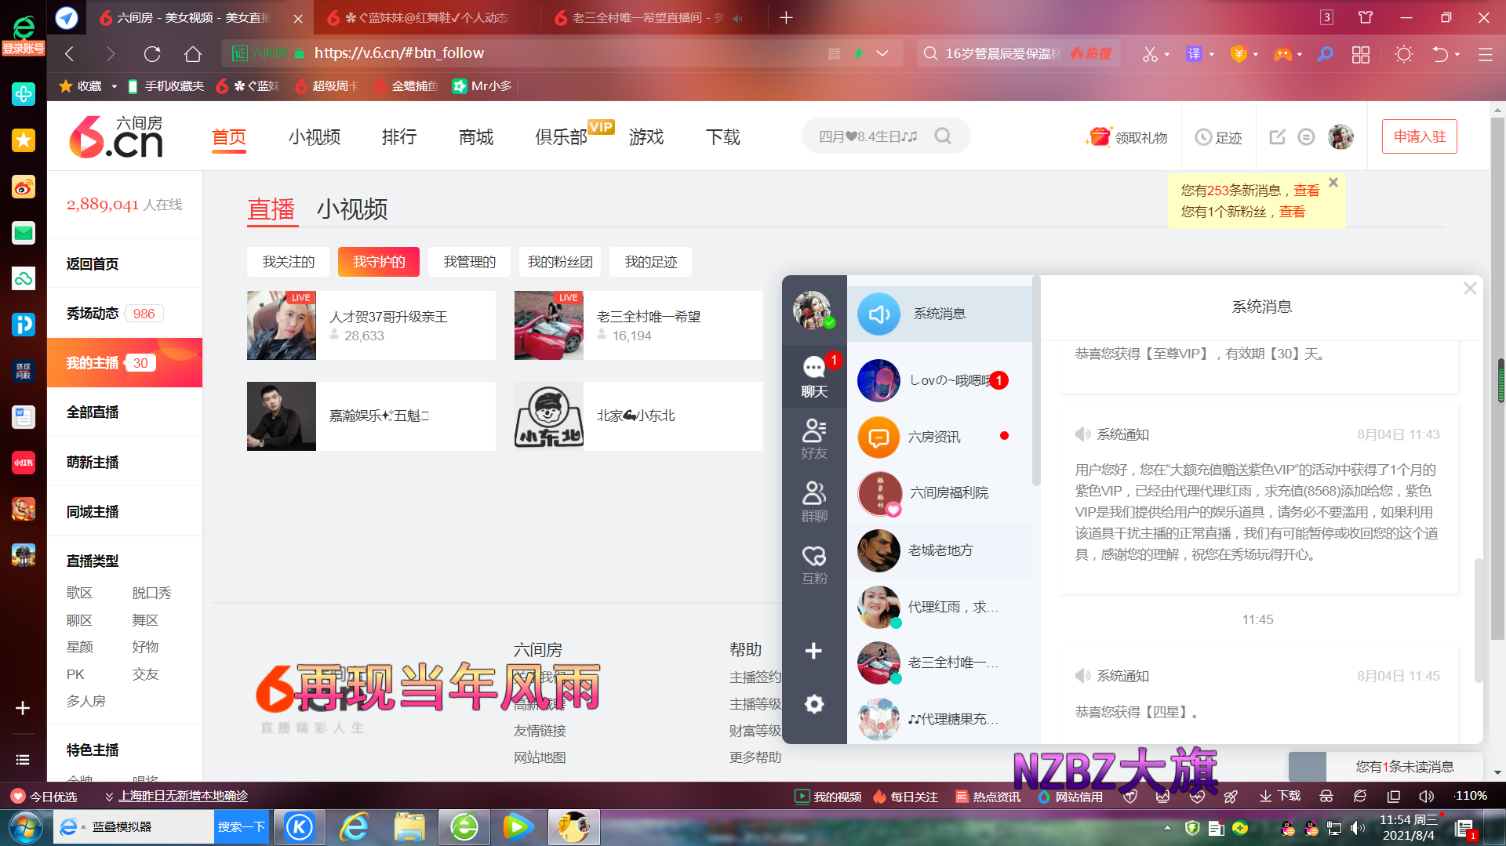Open the 互粉 mutual fans icon
This screenshot has width=1506, height=846.
814,565
